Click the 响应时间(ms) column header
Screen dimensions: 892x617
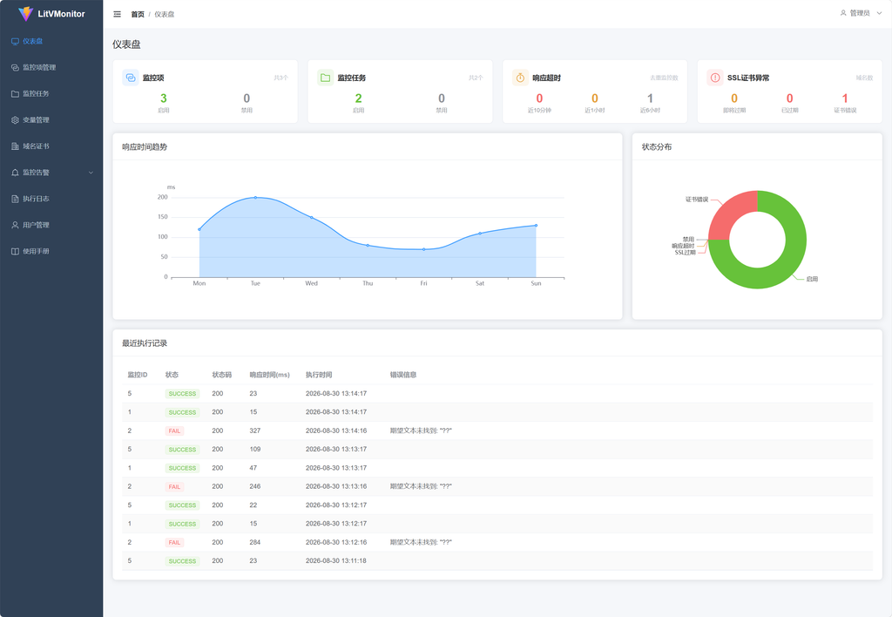click(x=270, y=375)
